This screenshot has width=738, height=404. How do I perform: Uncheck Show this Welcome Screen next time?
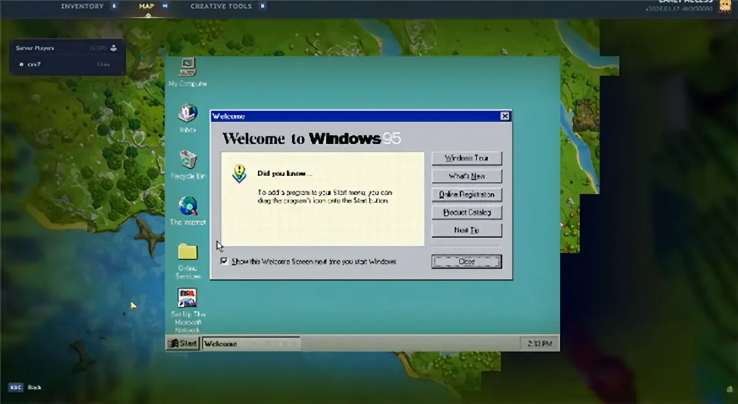[225, 261]
